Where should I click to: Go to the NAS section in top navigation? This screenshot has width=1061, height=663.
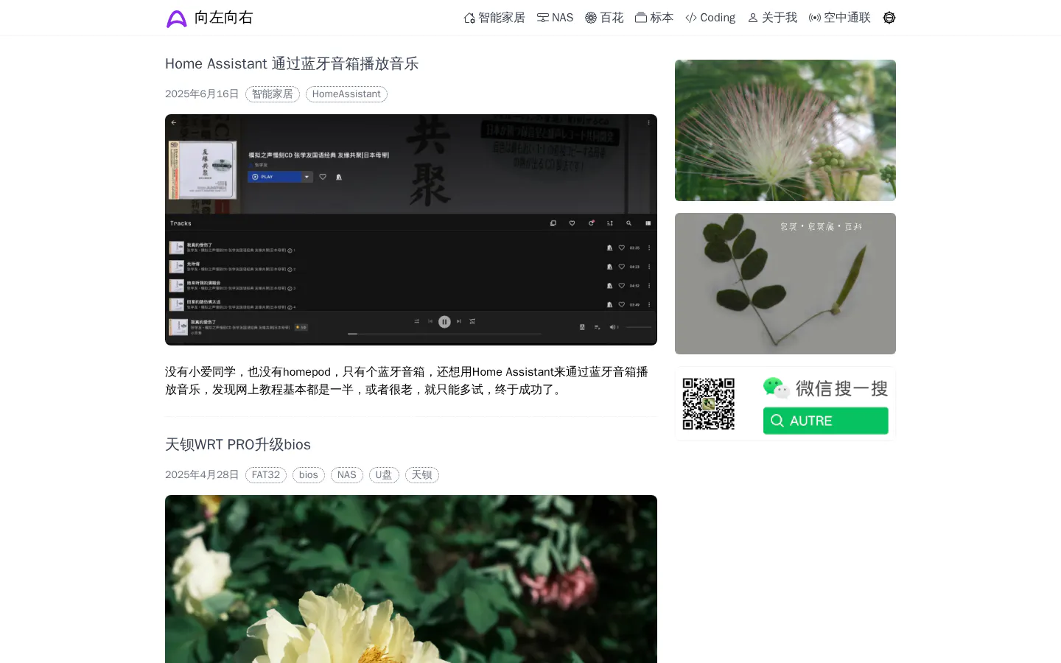pyautogui.click(x=555, y=18)
